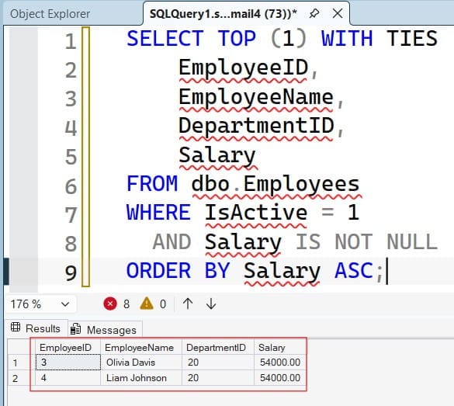The width and height of the screenshot is (454, 406).
Task: Go to previous issue with up arrow
Action: point(188,304)
